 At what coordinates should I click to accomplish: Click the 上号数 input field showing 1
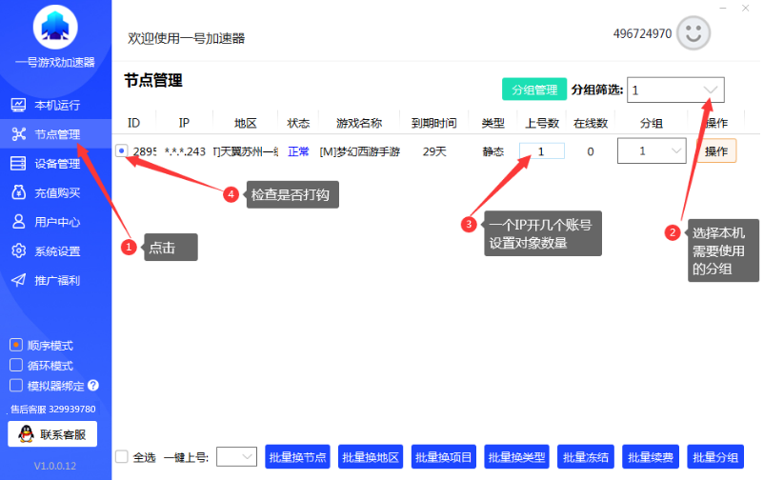coord(542,151)
